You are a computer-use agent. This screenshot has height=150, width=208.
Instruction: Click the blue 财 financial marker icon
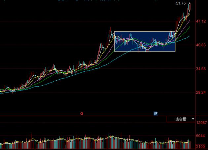156,113
